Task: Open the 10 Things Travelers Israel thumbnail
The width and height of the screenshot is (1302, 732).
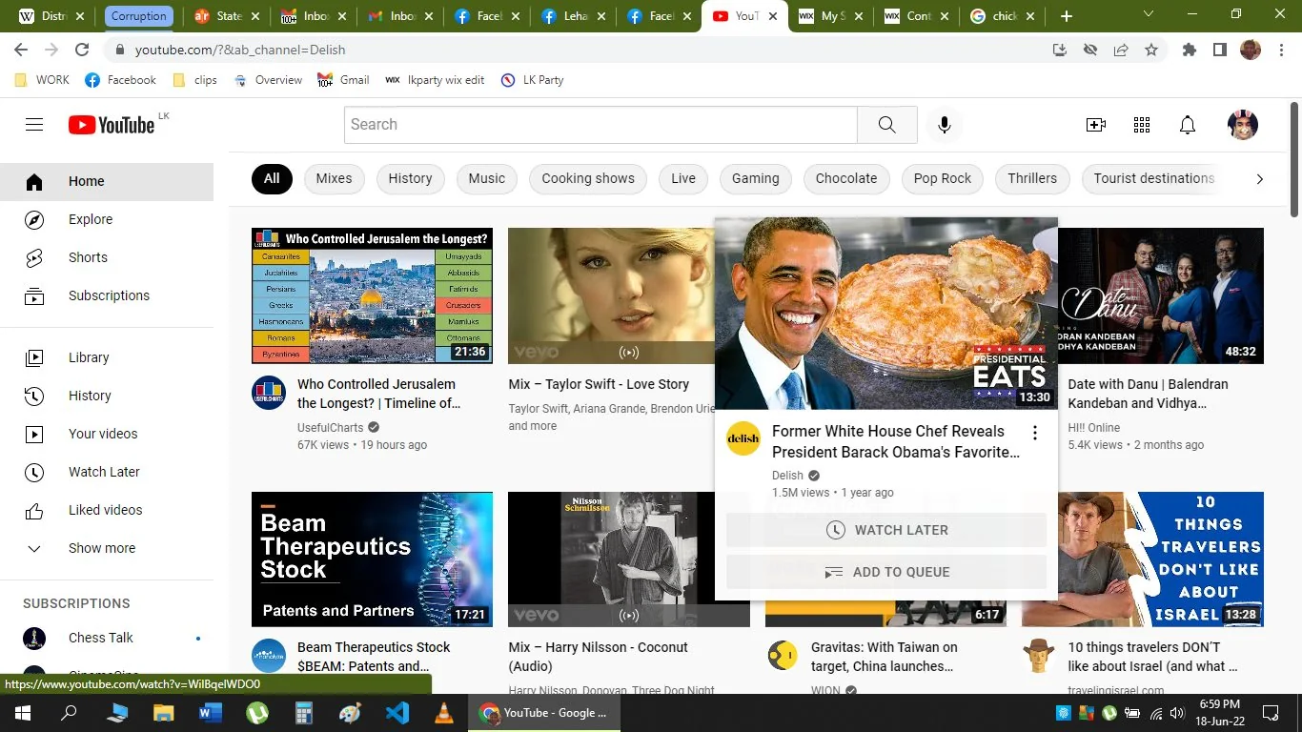Action: coord(1143,559)
